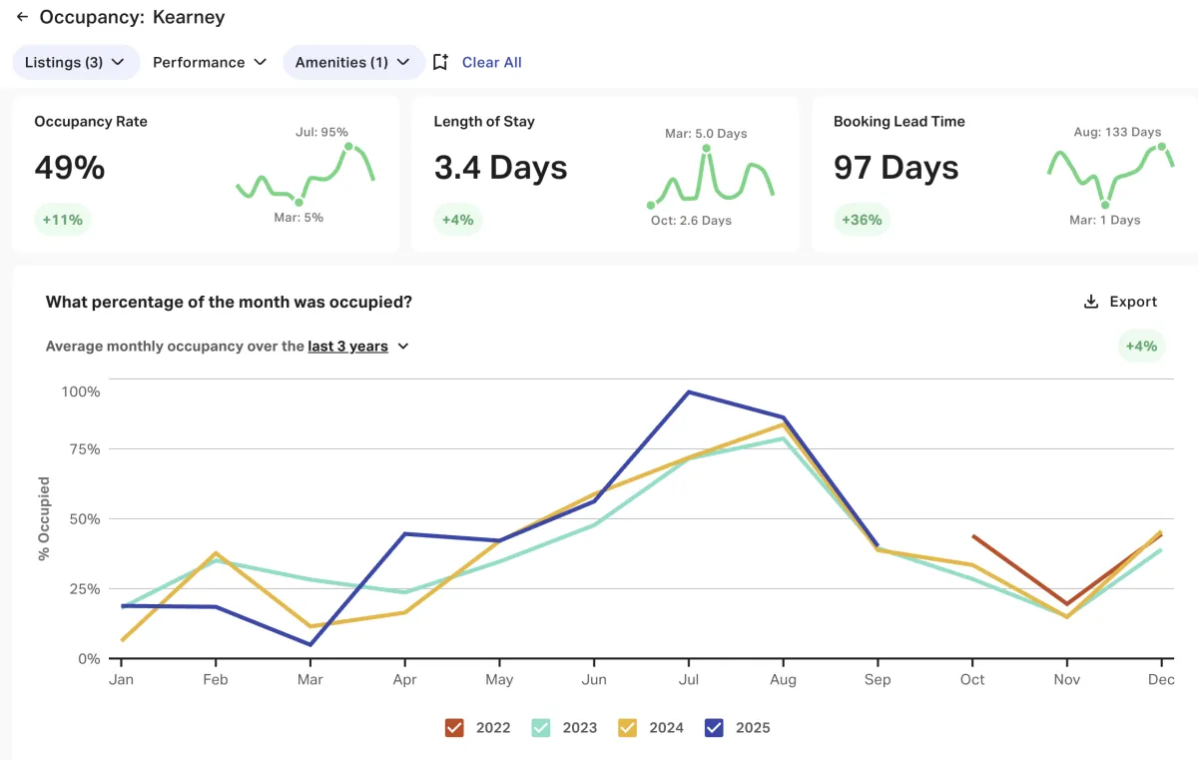
Task: Click the 2024 yellow legend swatch
Action: click(x=628, y=728)
